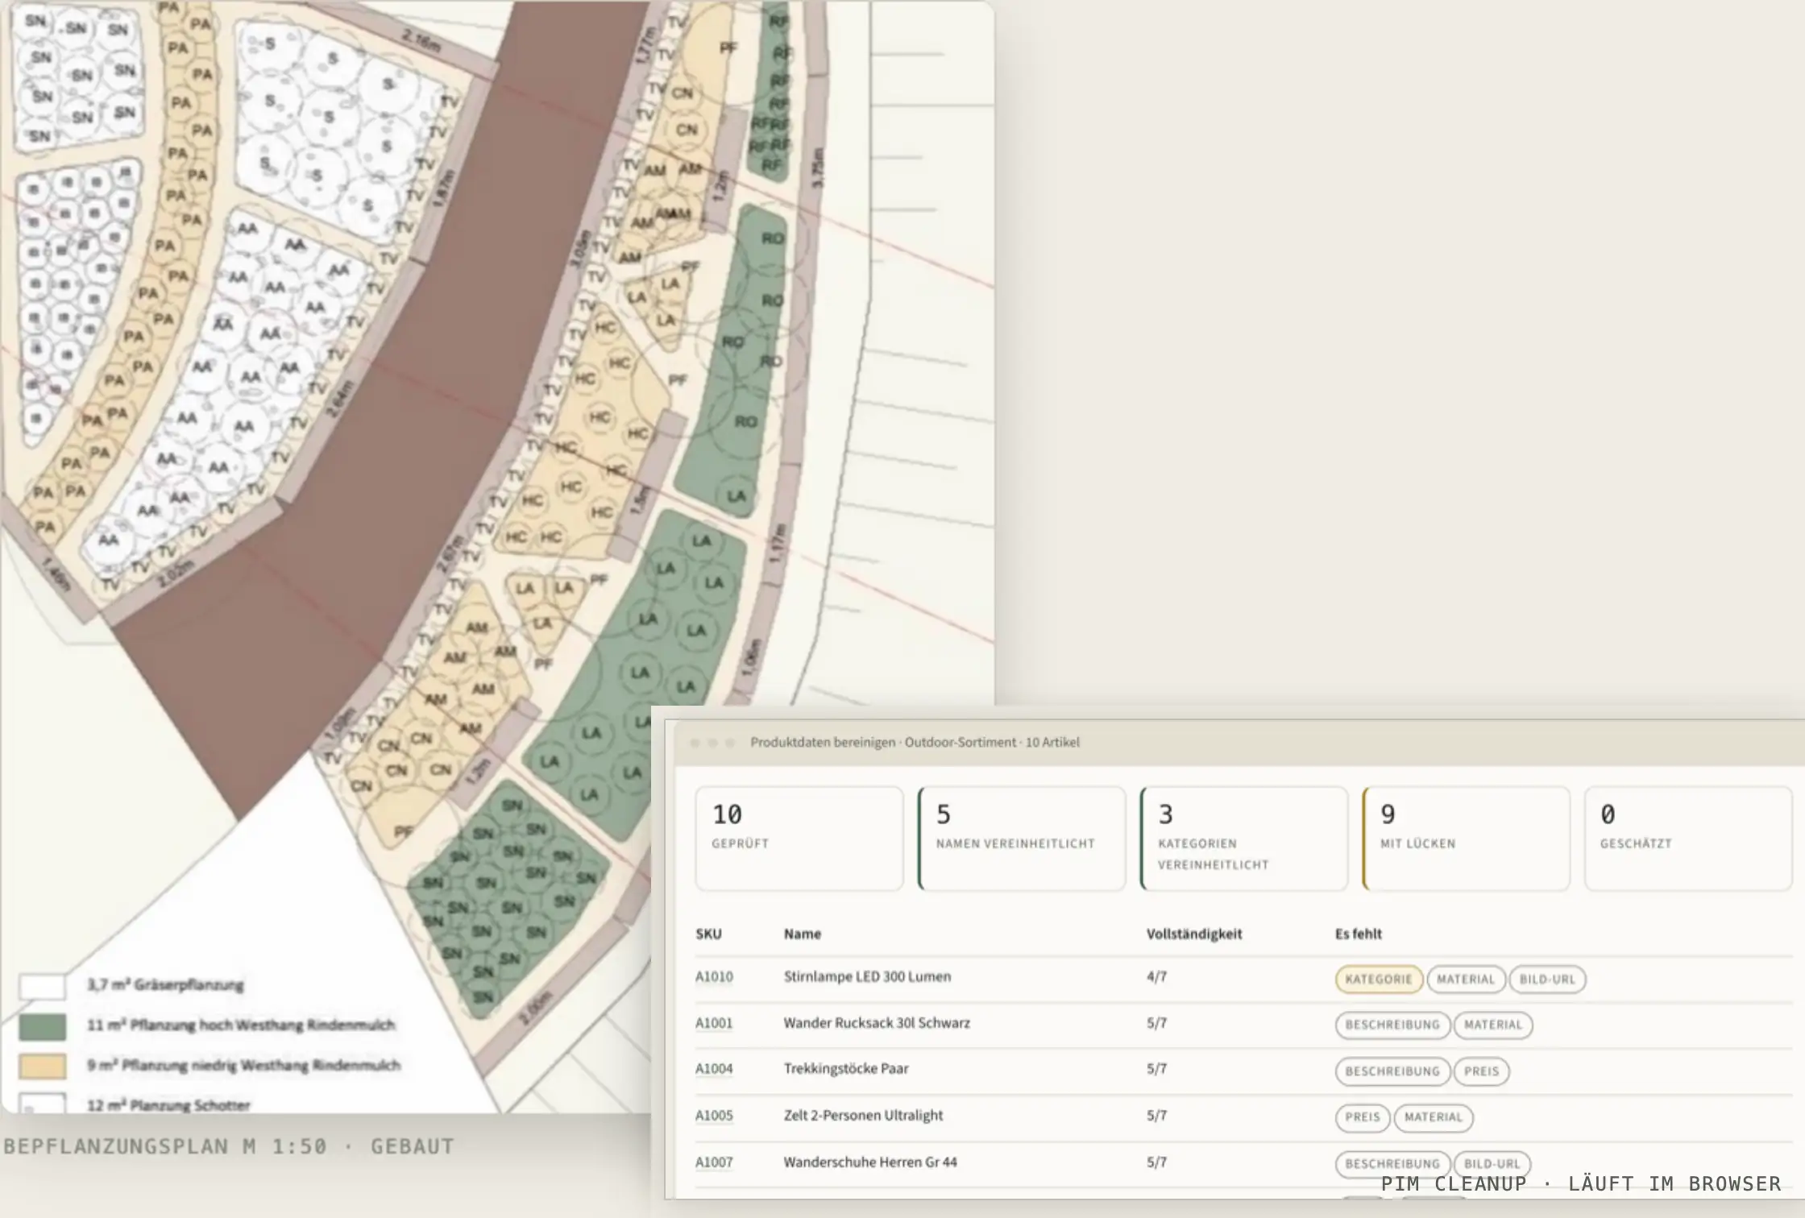Click the MATERIAL tag in row A1010
The width and height of the screenshot is (1805, 1218).
tap(1466, 980)
